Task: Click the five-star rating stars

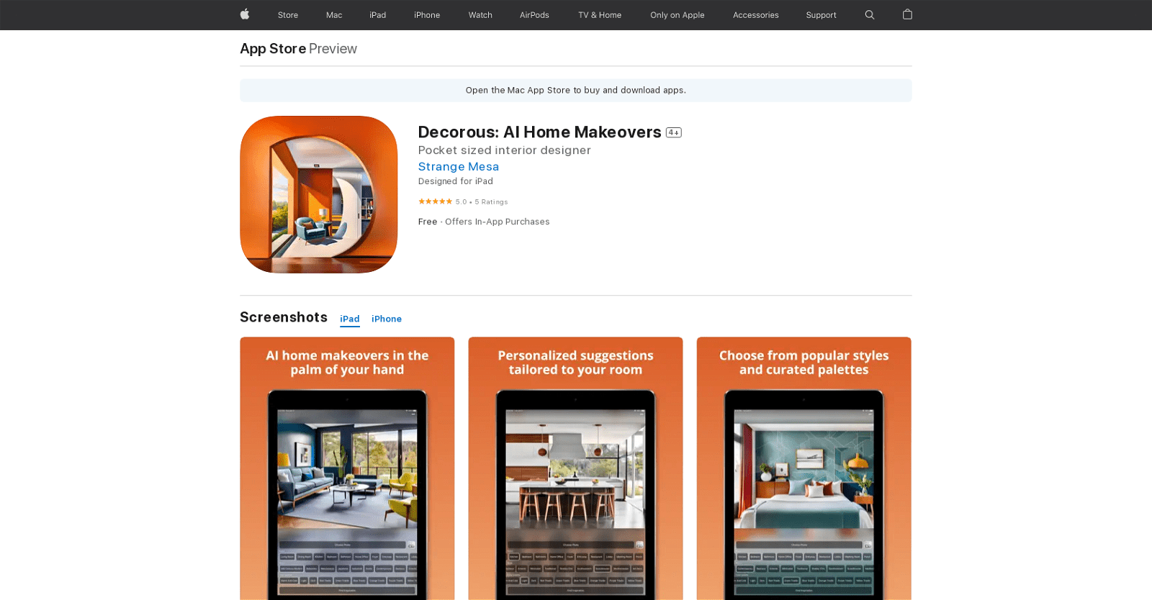Action: click(x=435, y=201)
